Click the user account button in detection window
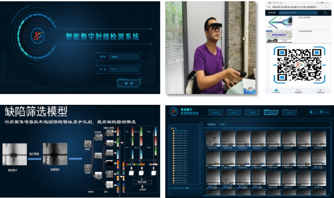This screenshot has height=198, width=334. click(x=313, y=112)
